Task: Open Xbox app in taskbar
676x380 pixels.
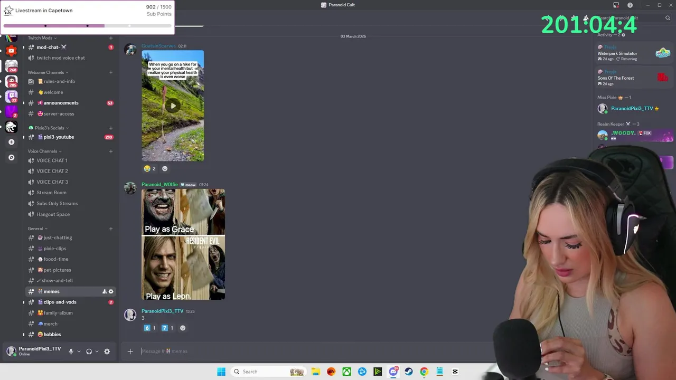Action: point(346,372)
